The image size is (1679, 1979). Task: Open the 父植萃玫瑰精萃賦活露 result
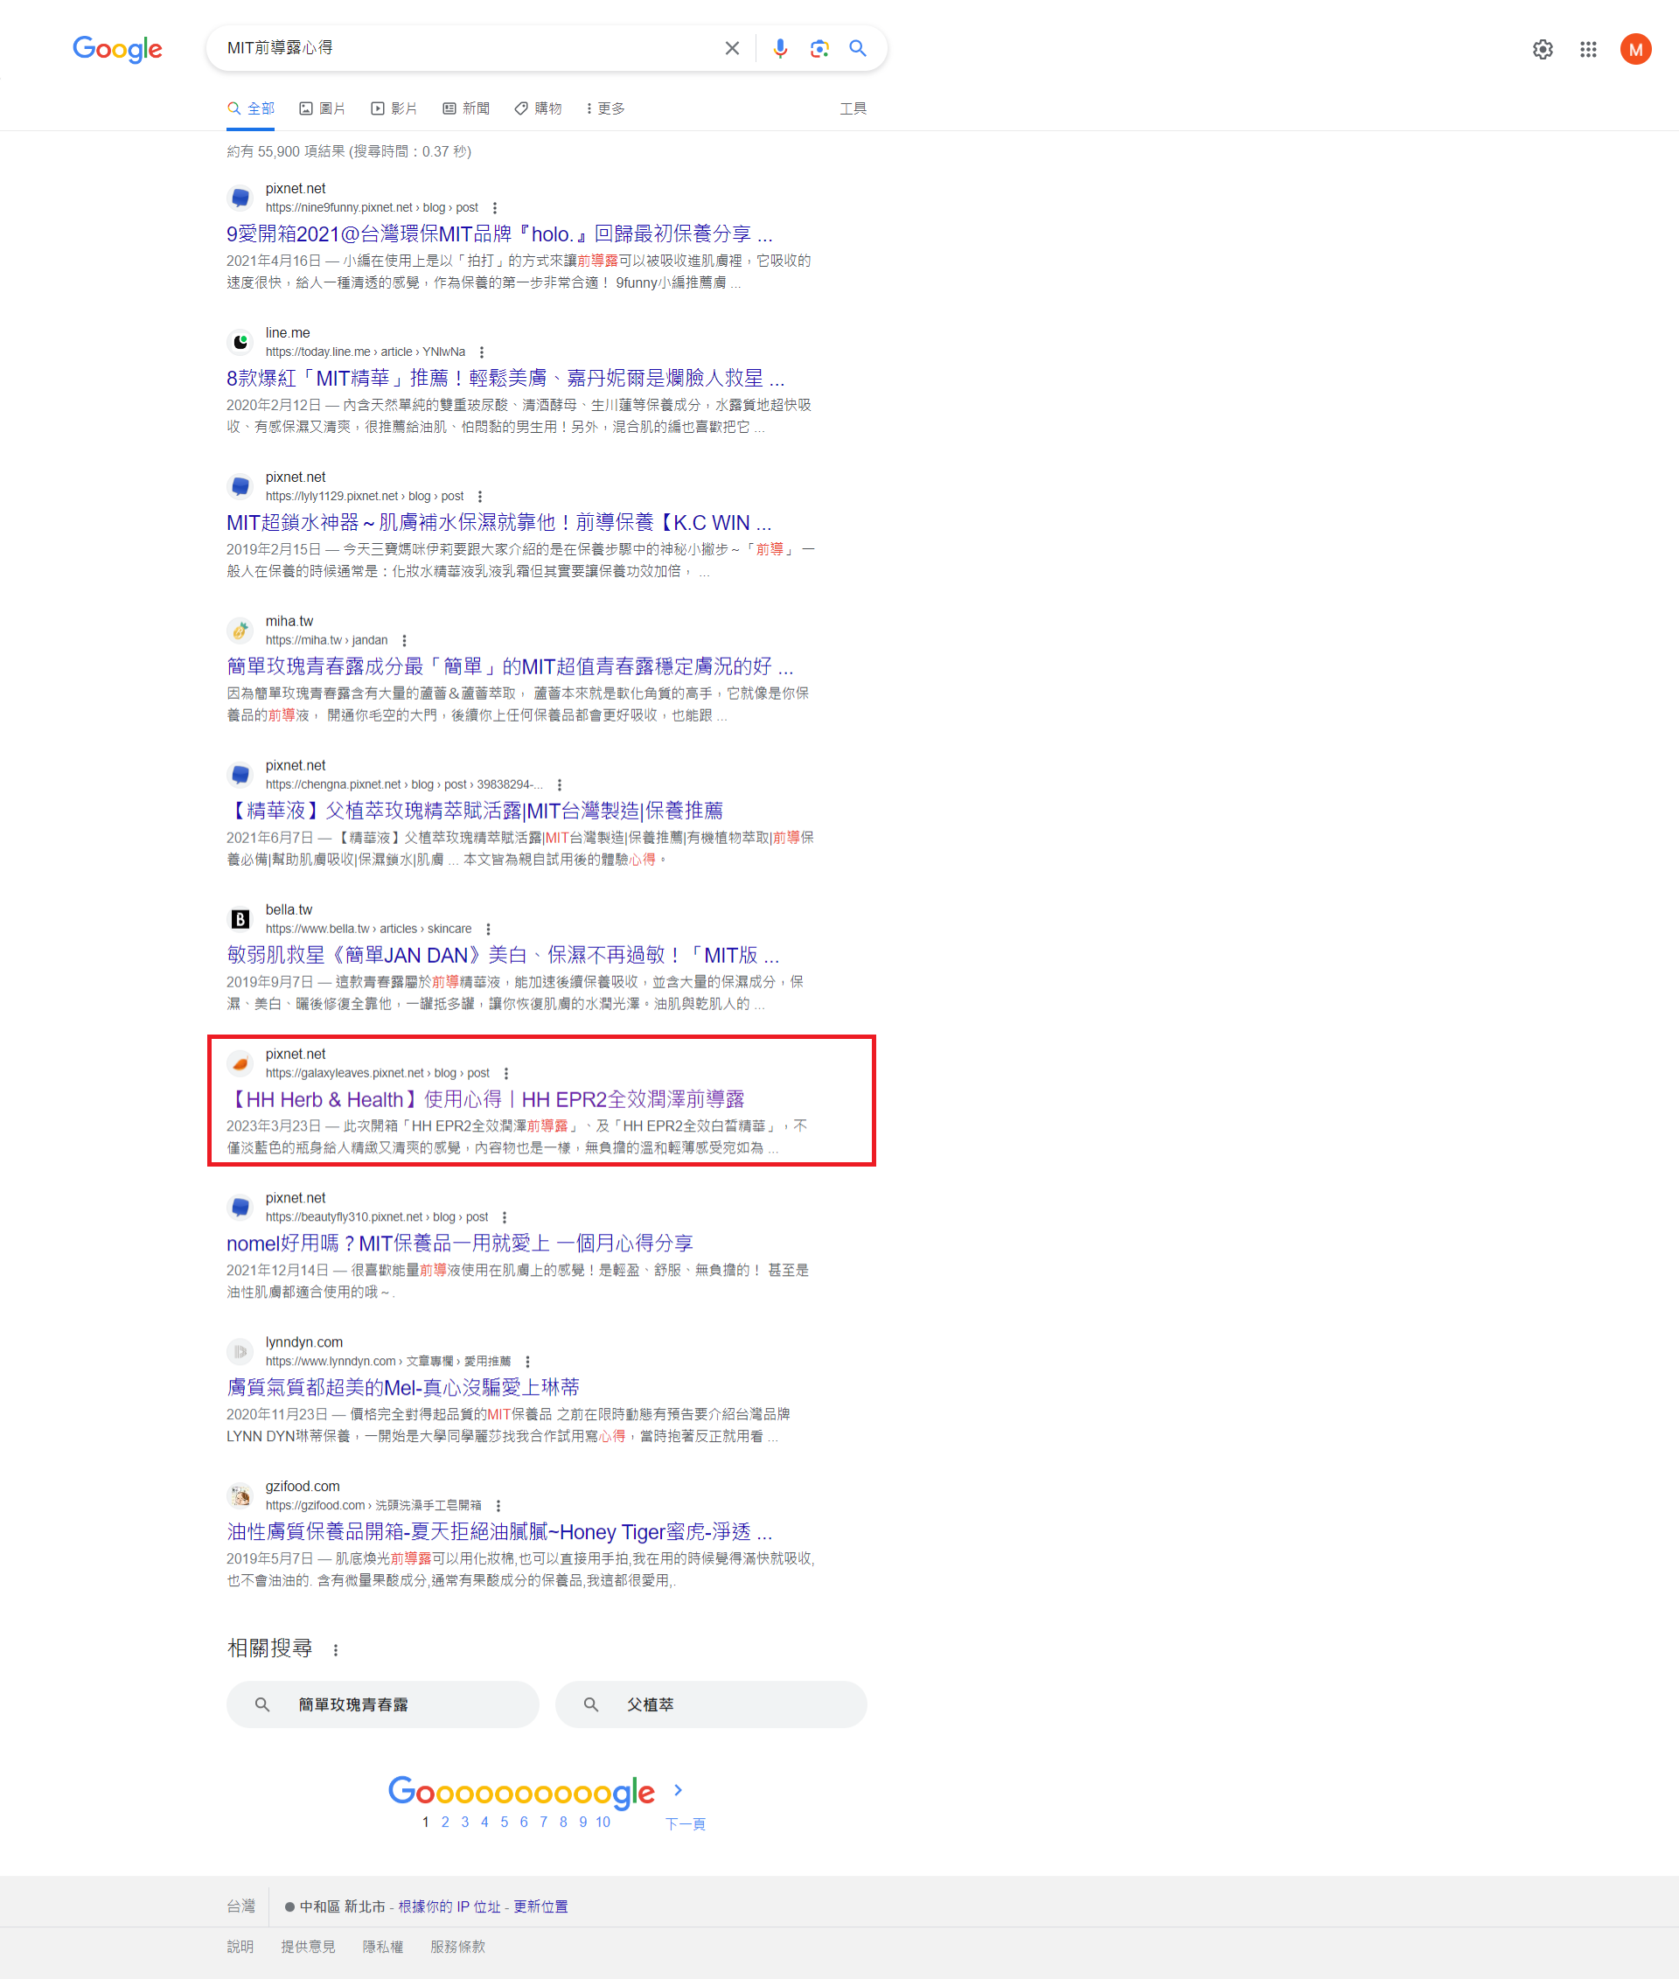click(475, 811)
